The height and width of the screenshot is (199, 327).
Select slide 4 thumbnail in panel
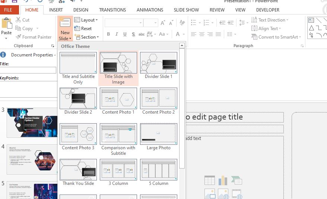[x=32, y=160]
